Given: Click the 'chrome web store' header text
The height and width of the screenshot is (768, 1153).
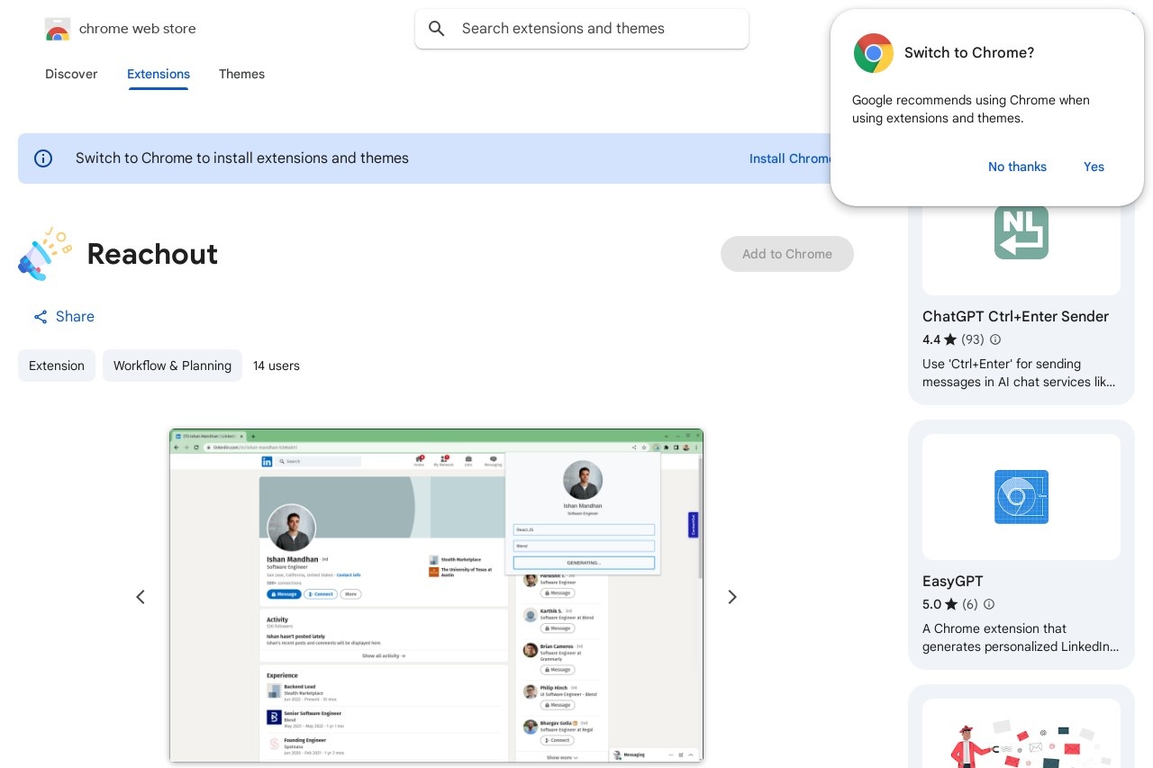Looking at the screenshot, I should (138, 29).
